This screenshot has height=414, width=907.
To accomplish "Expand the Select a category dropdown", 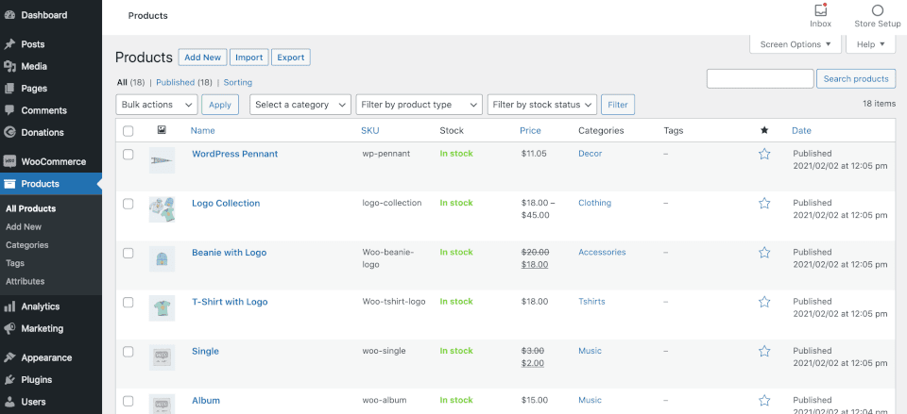I will point(300,105).
